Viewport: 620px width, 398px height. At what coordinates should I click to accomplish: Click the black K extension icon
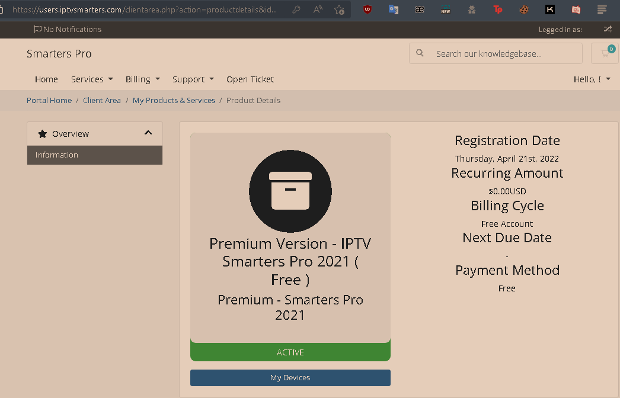(550, 9)
